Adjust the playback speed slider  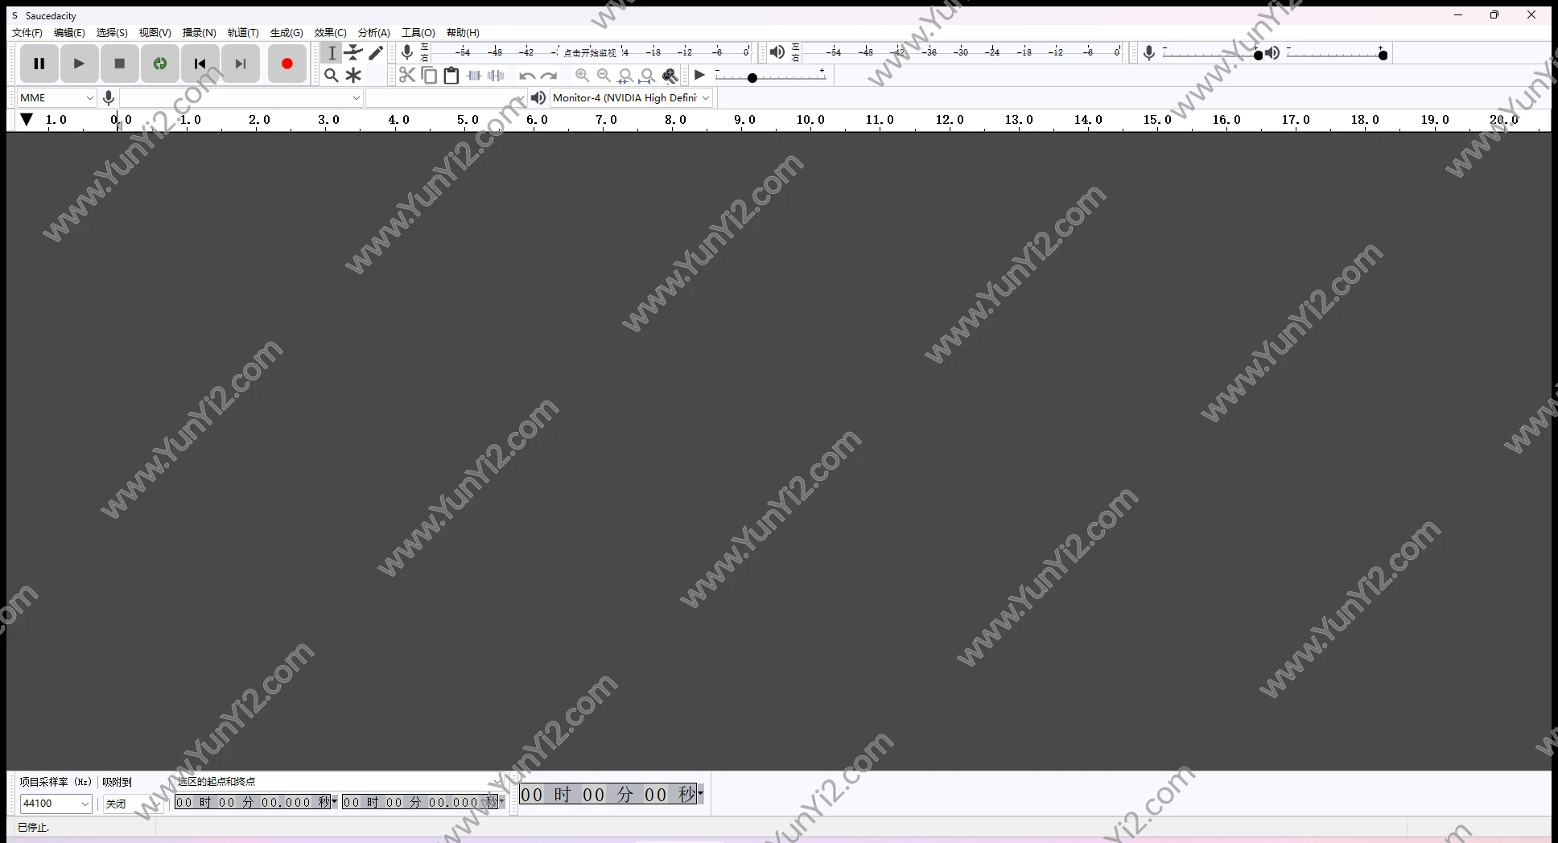tap(770, 77)
